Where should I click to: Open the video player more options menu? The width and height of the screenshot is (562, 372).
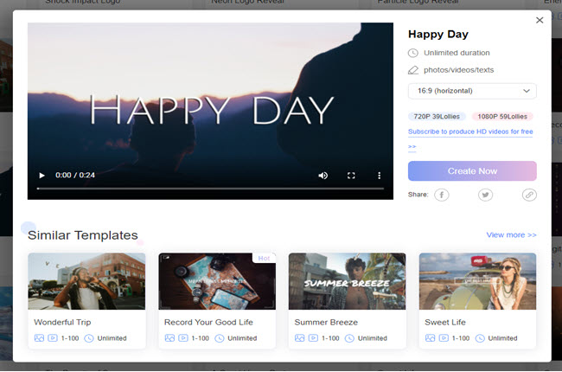379,176
